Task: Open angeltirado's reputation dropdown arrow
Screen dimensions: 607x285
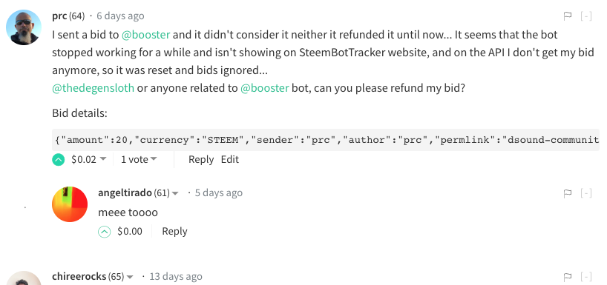Action: point(175,193)
